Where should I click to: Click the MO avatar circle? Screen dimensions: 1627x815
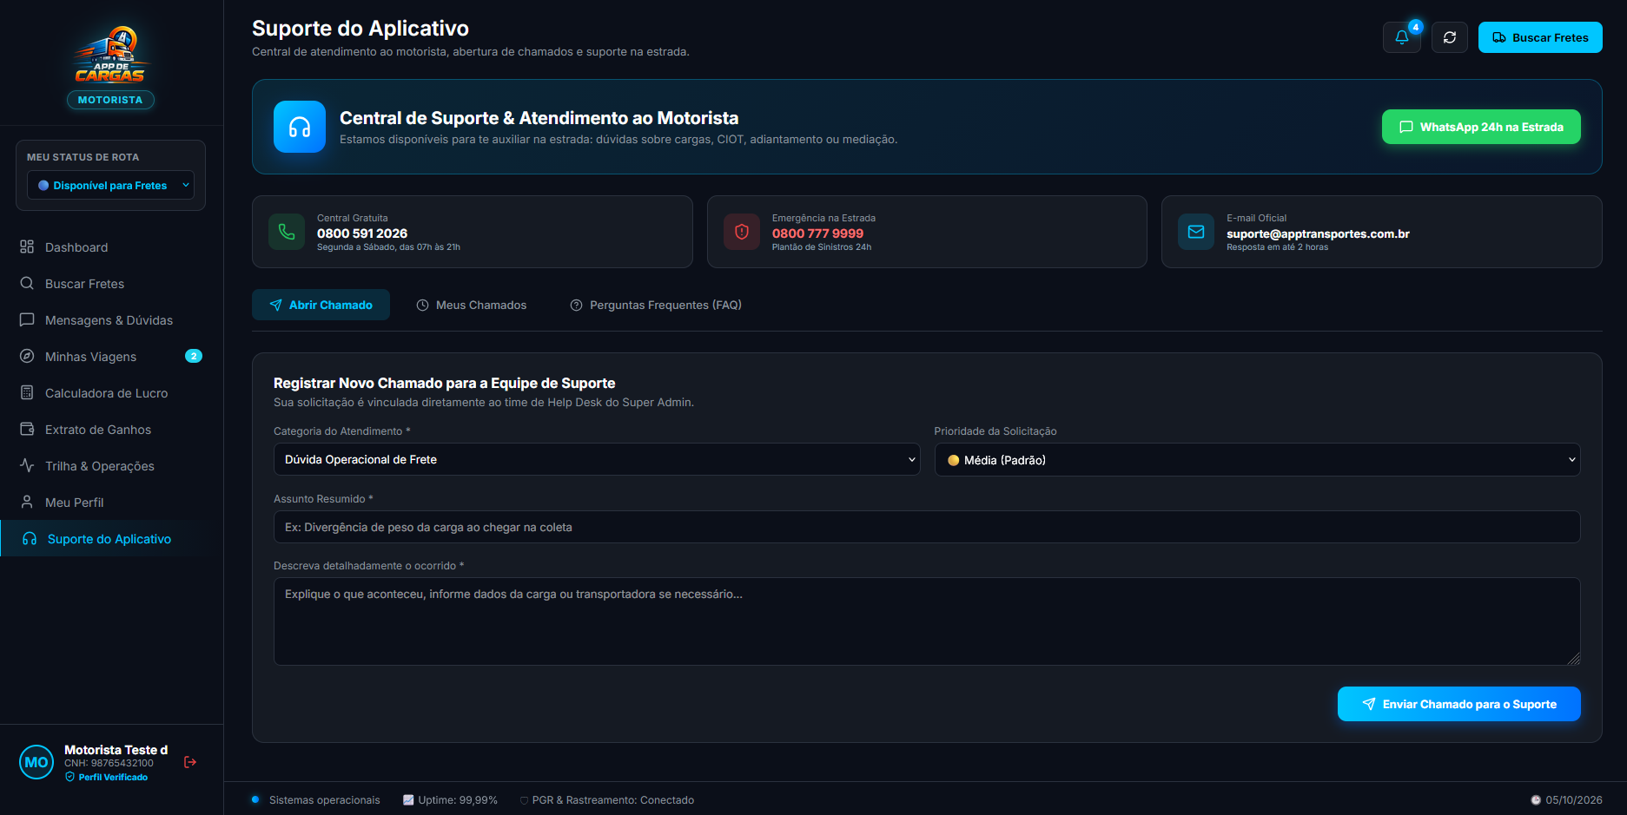(36, 762)
